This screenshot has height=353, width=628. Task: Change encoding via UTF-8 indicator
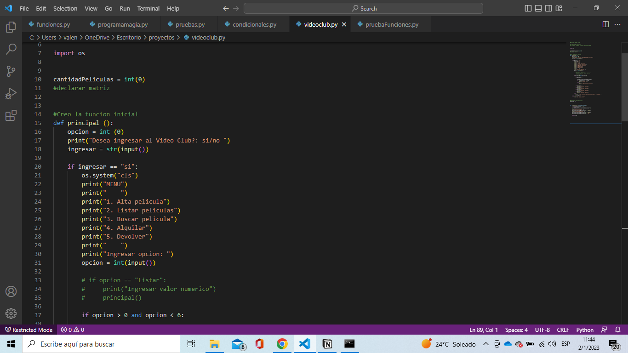click(542, 330)
